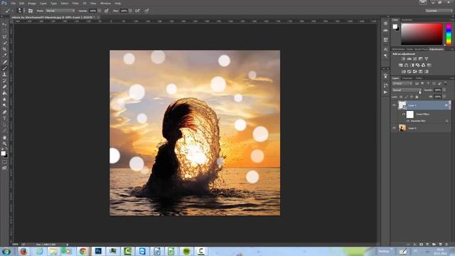455x256 pixels.
Task: Select the Rectangular Marquee tool
Action: tap(4, 31)
